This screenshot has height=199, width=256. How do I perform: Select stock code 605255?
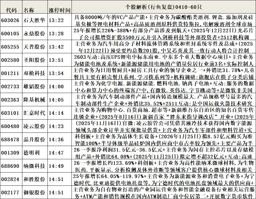[x=10, y=47]
